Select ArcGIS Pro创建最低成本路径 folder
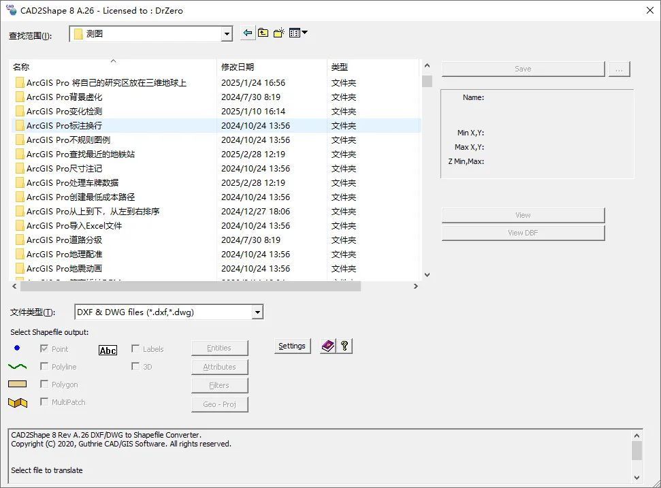Screen dimensions: 661x488 [80, 197]
